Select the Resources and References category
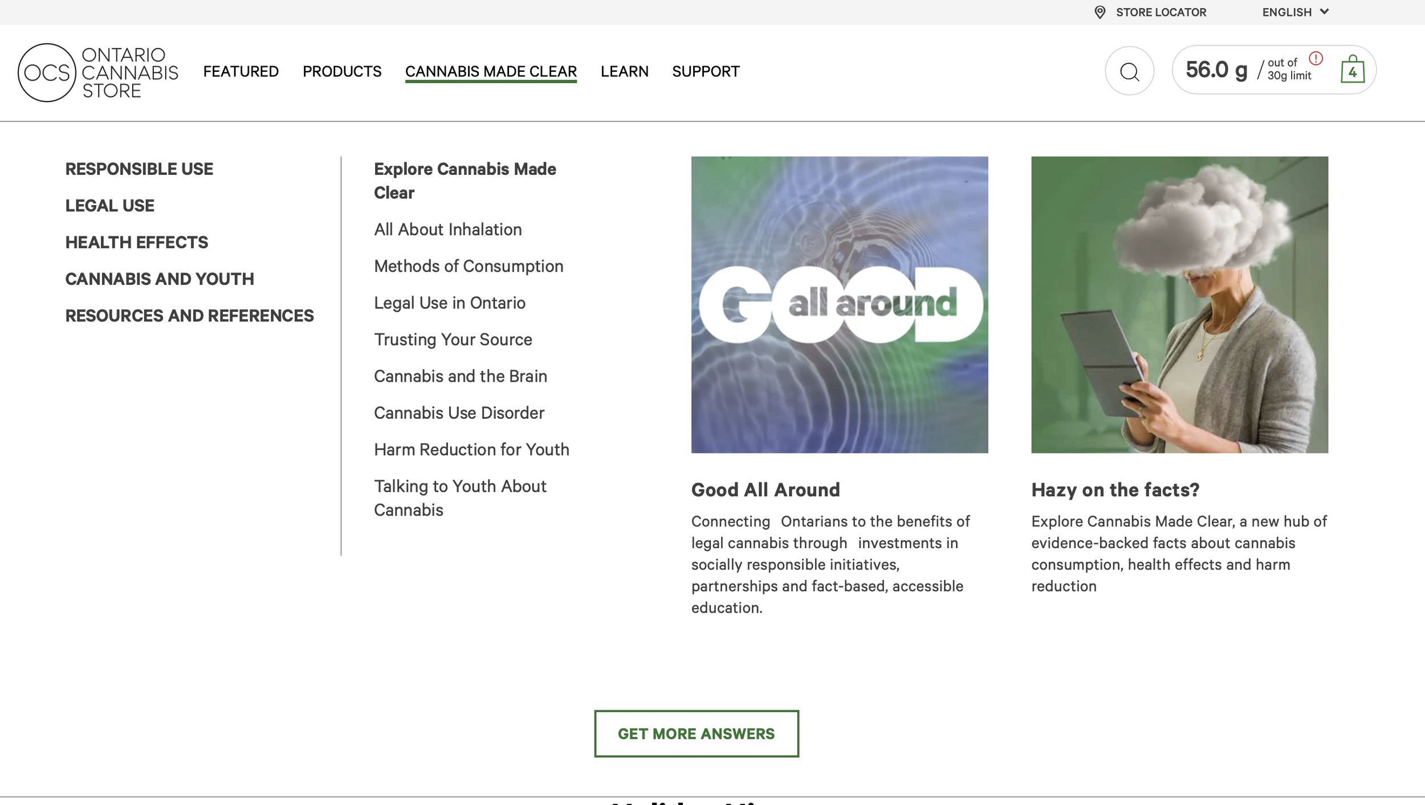Viewport: 1425px width, 805px height. pos(189,316)
